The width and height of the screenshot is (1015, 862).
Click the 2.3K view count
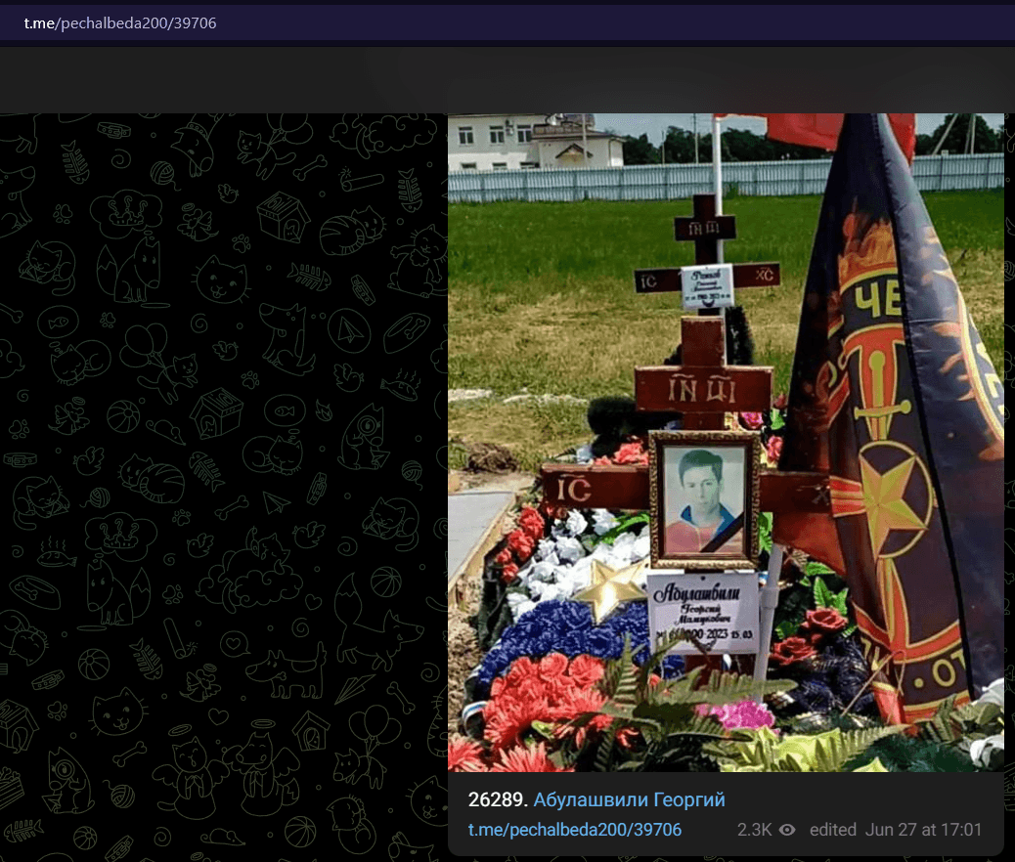click(754, 830)
